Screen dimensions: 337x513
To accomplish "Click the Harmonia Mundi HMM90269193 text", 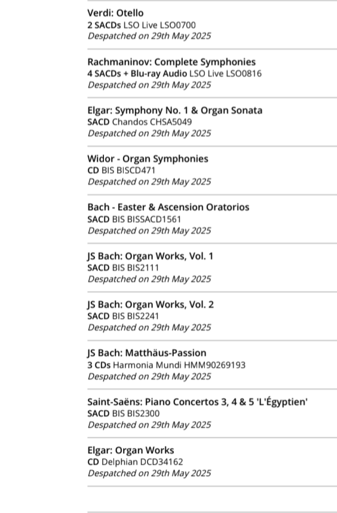I will tap(179, 365).
